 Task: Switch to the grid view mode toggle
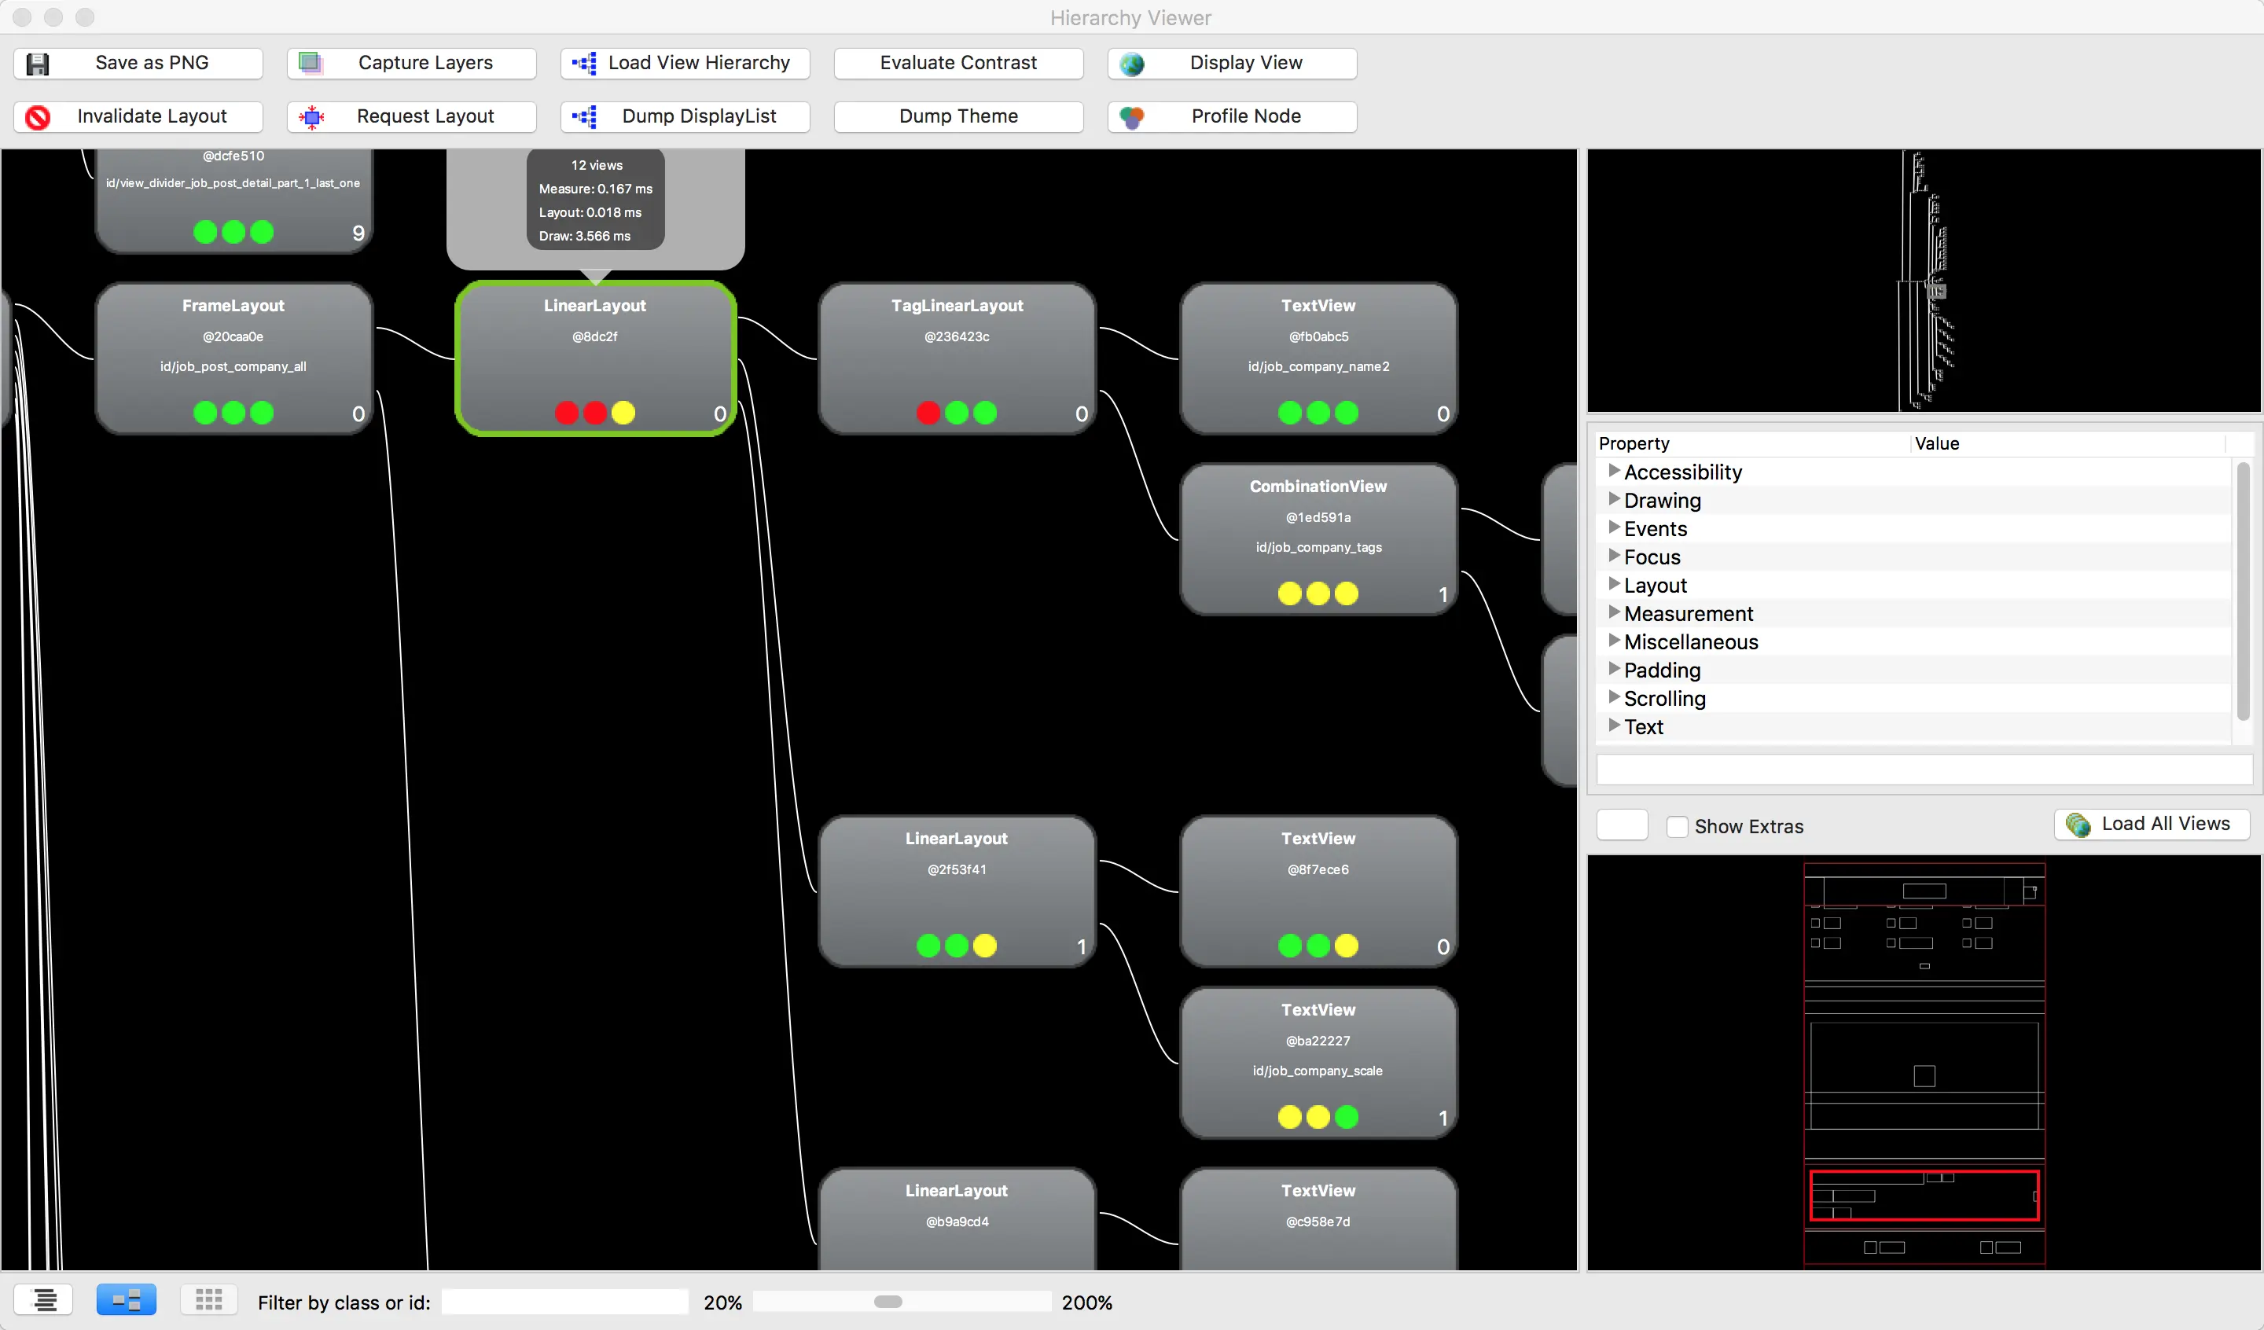[x=209, y=1299]
